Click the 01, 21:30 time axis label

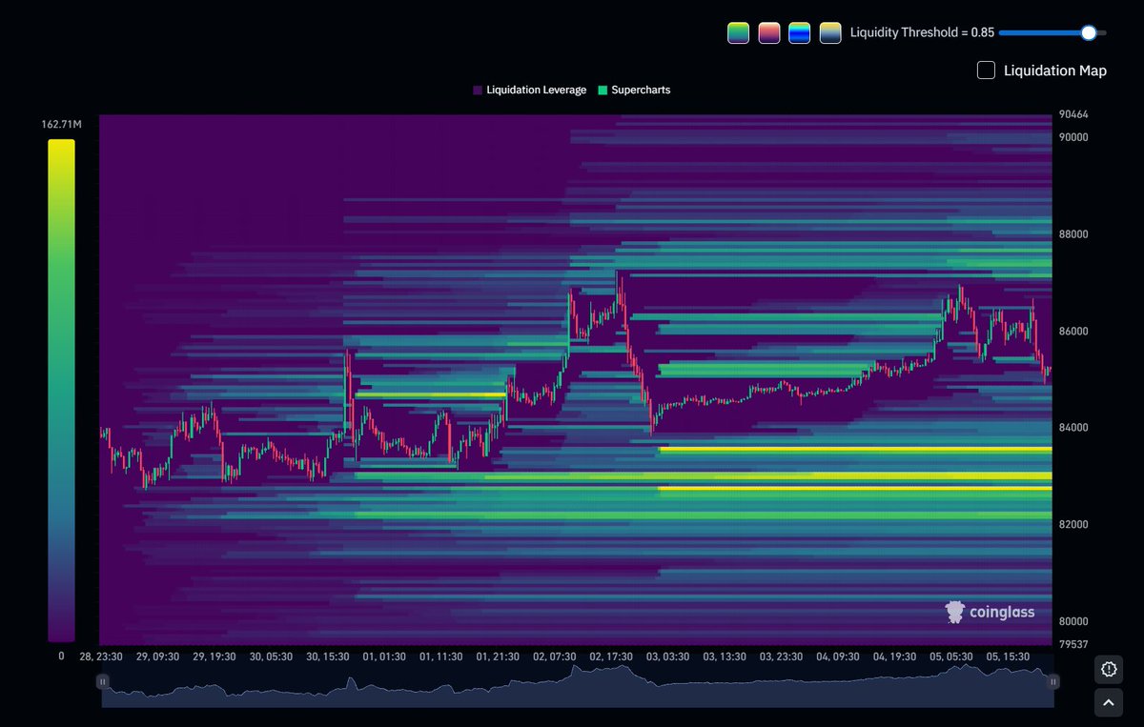[x=498, y=656]
